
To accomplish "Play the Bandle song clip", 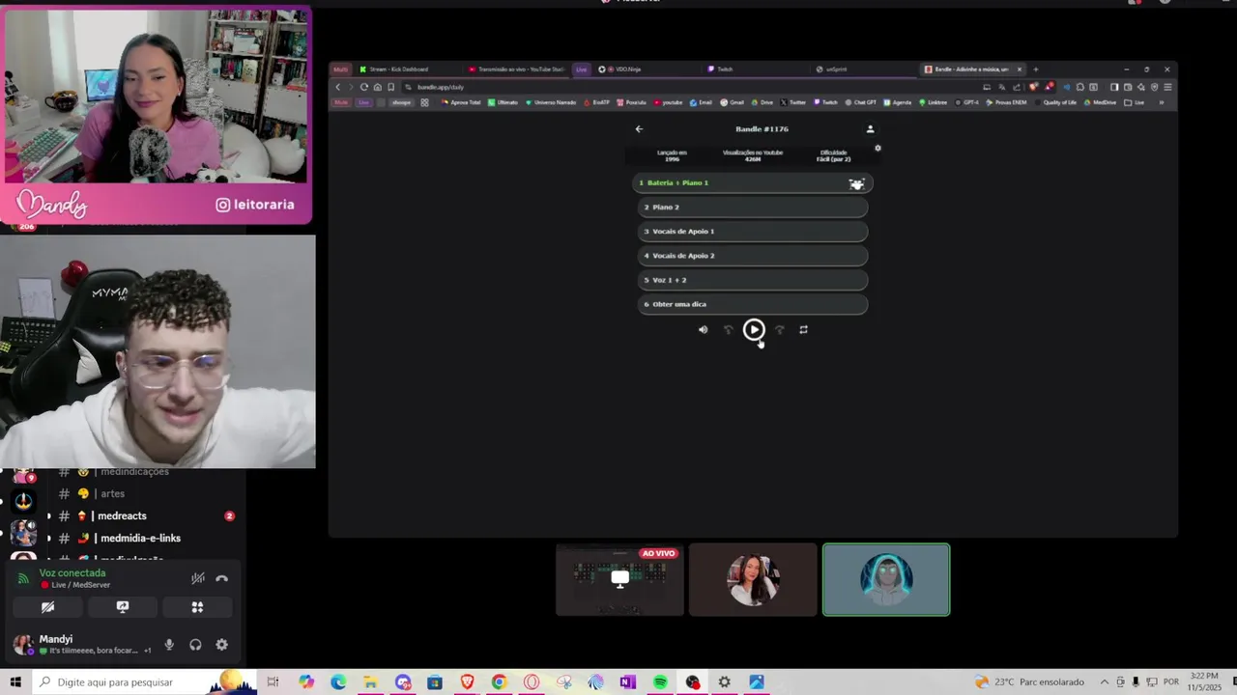I will 754,330.
